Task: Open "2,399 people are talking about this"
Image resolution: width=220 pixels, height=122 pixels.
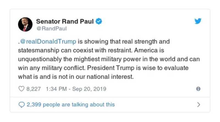Action: point(71,104)
